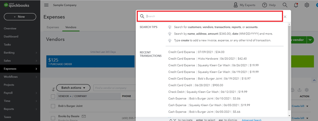
Task: Expand the Expenses submenu arrow
Action: pos(36,69)
